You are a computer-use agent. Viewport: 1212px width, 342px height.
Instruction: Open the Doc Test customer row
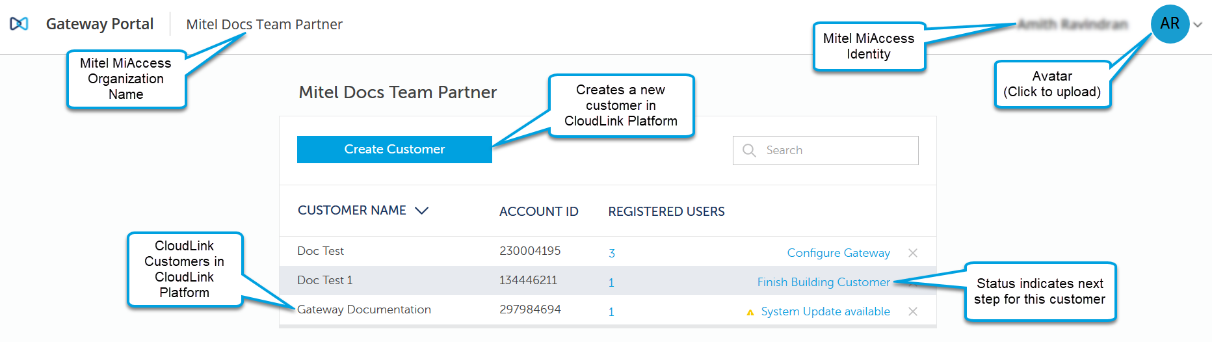coord(321,251)
